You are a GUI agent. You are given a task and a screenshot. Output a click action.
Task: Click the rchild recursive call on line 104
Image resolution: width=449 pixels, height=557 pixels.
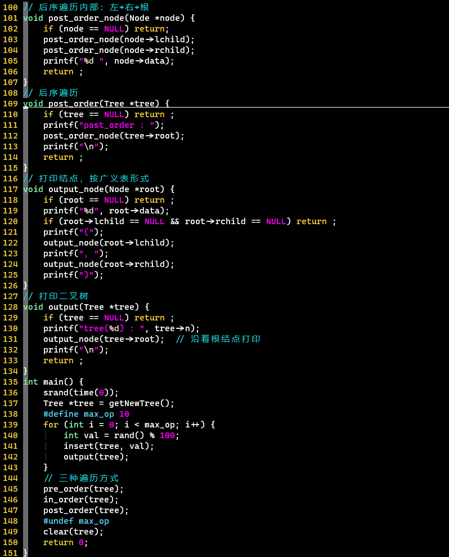(119, 50)
